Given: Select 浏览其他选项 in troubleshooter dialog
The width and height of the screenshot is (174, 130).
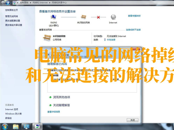Looking at the screenshot, I should point(62,97).
